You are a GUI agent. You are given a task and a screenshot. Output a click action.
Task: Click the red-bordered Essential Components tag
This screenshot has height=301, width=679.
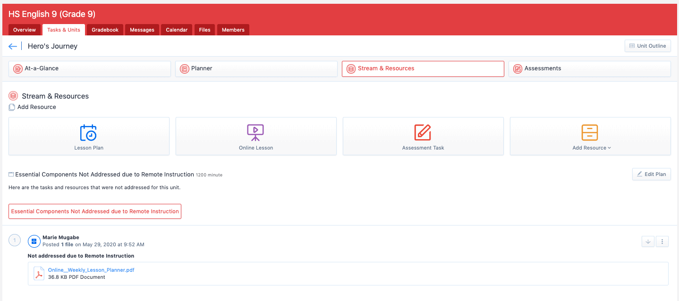tap(95, 211)
